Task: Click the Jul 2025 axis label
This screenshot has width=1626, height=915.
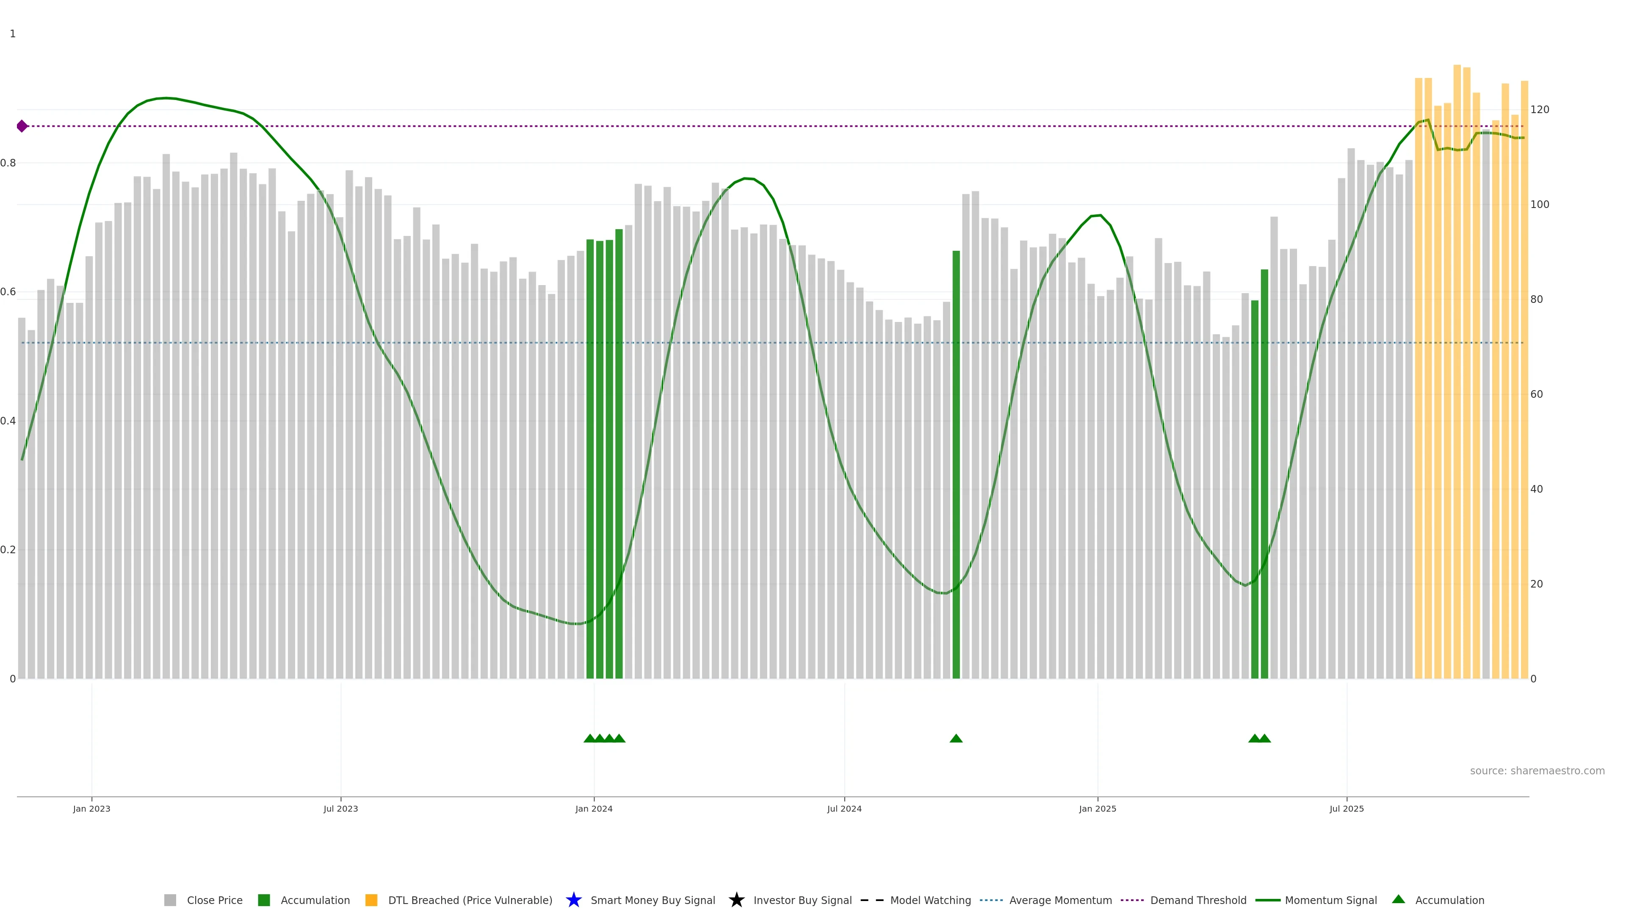Action: 1347,809
